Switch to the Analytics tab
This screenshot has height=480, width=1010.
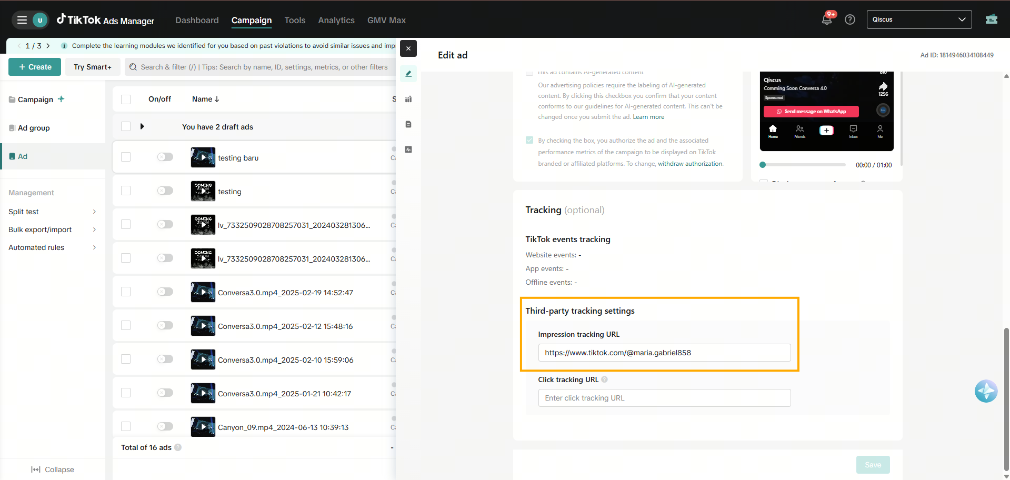pos(336,20)
